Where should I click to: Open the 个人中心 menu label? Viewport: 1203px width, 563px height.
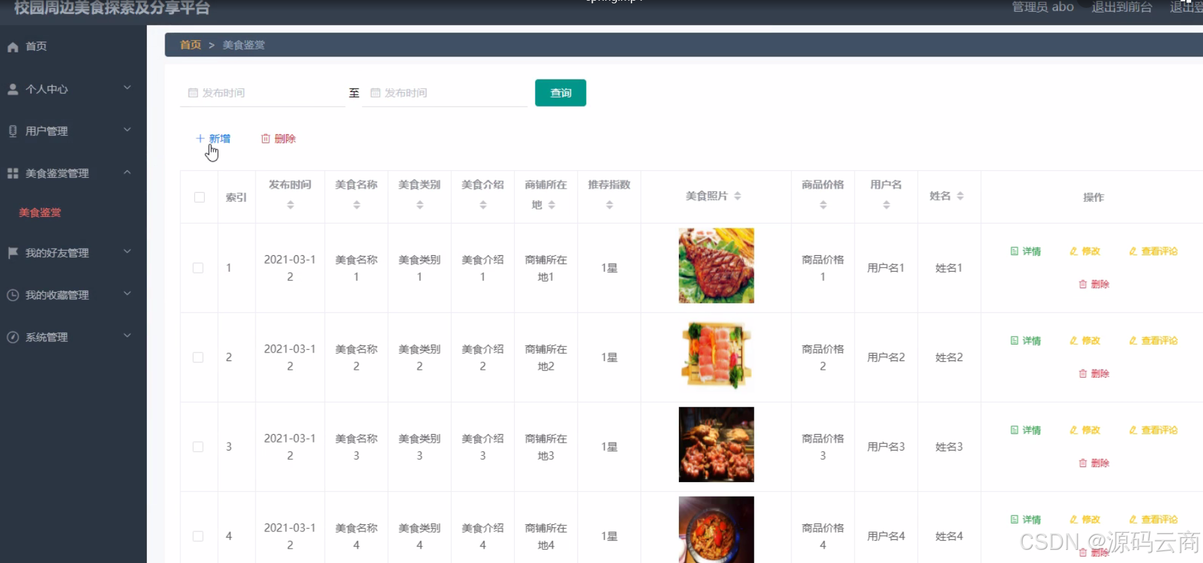pos(47,89)
